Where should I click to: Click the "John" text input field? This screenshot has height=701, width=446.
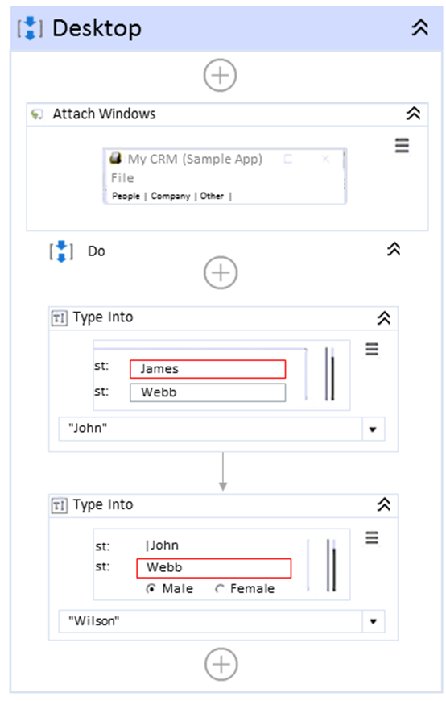(x=210, y=429)
